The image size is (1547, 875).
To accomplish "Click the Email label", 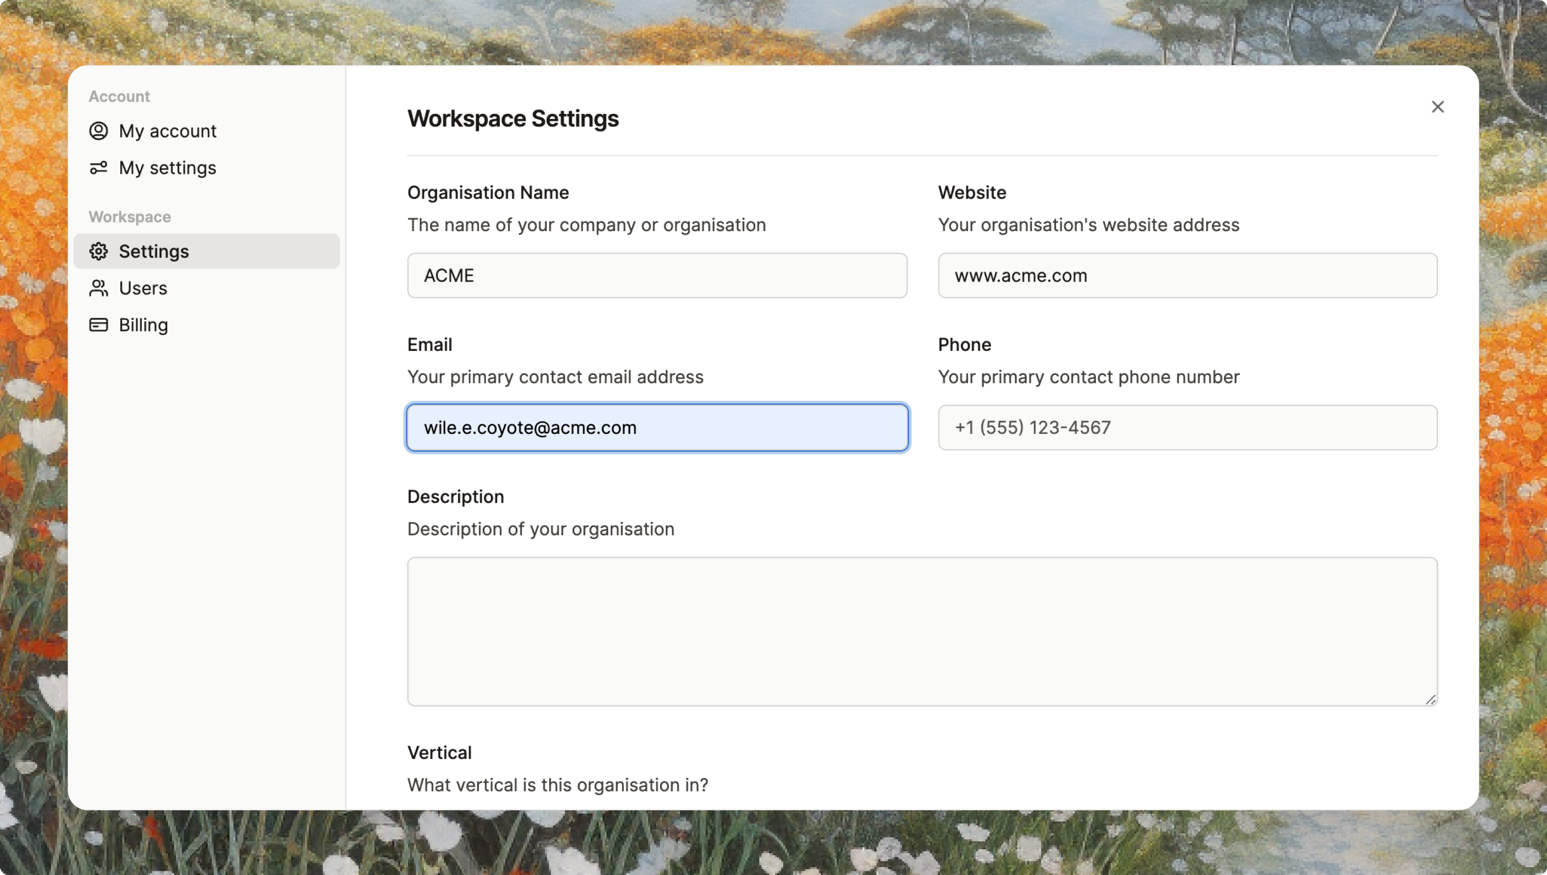I will [x=430, y=345].
